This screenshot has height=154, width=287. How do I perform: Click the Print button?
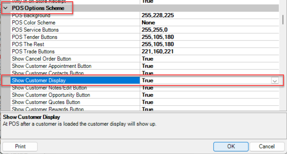pos(20,146)
